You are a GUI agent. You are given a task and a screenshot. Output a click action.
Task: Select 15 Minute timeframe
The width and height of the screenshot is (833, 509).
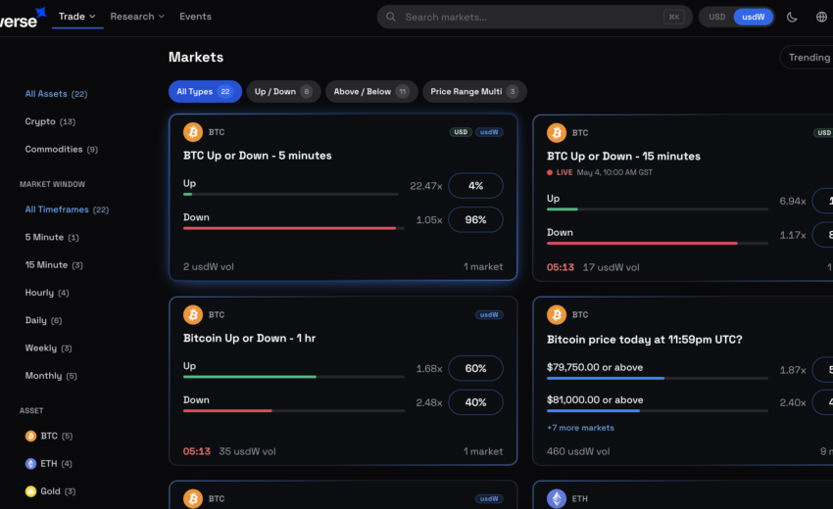coord(54,265)
